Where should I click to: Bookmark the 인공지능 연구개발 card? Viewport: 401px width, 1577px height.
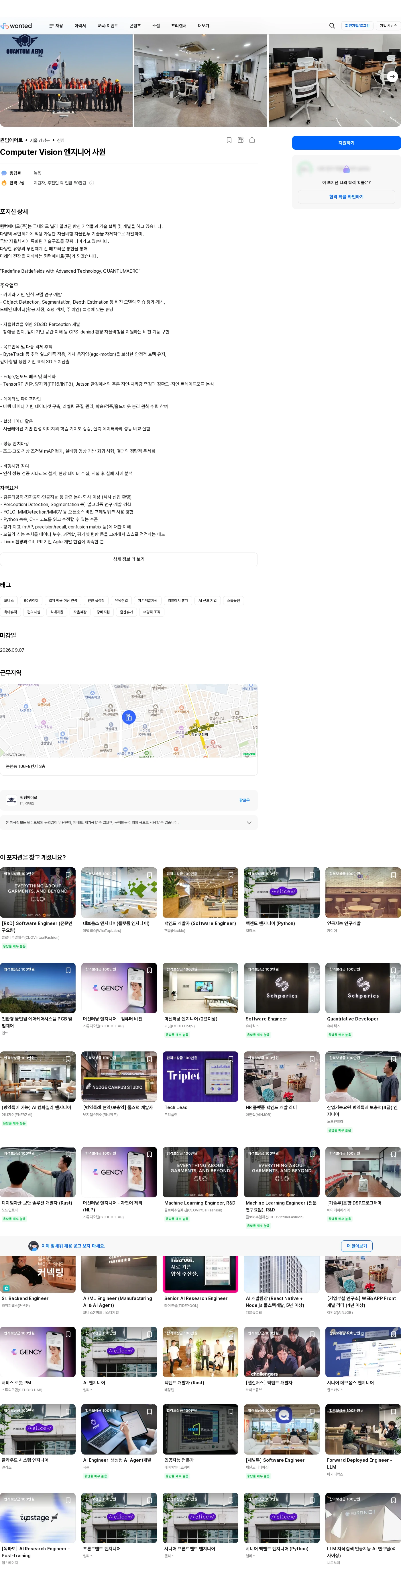[394, 875]
